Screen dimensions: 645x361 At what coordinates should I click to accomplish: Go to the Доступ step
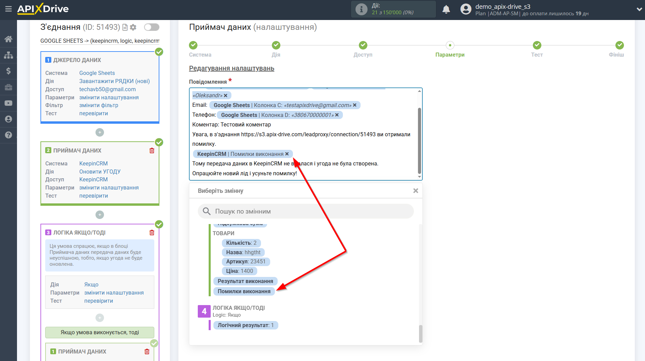coord(363,45)
